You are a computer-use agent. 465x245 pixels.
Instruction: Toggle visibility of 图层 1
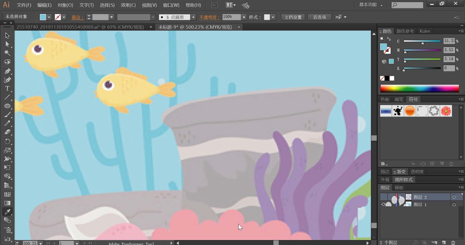coord(383,204)
